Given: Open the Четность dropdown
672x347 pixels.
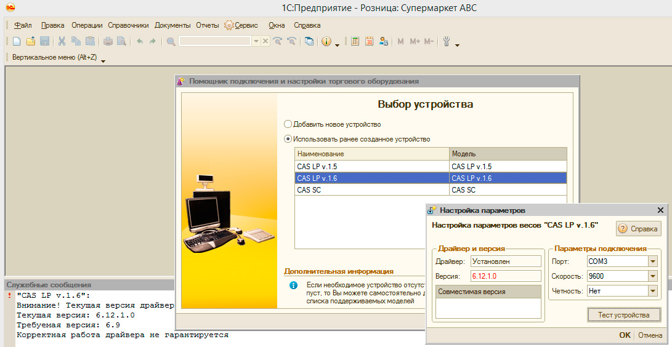Looking at the screenshot, I should click(x=653, y=291).
